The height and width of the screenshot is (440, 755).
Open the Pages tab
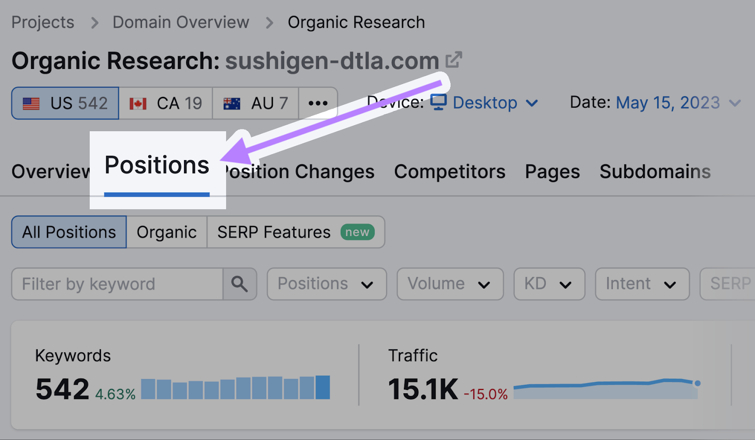coord(552,171)
